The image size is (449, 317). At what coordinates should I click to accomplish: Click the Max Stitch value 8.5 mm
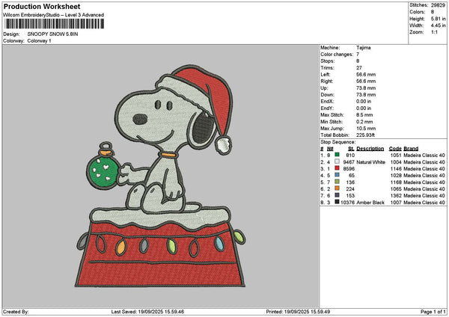pos(364,115)
